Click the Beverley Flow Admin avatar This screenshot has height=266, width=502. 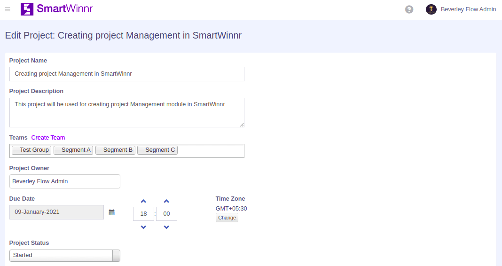click(x=431, y=9)
